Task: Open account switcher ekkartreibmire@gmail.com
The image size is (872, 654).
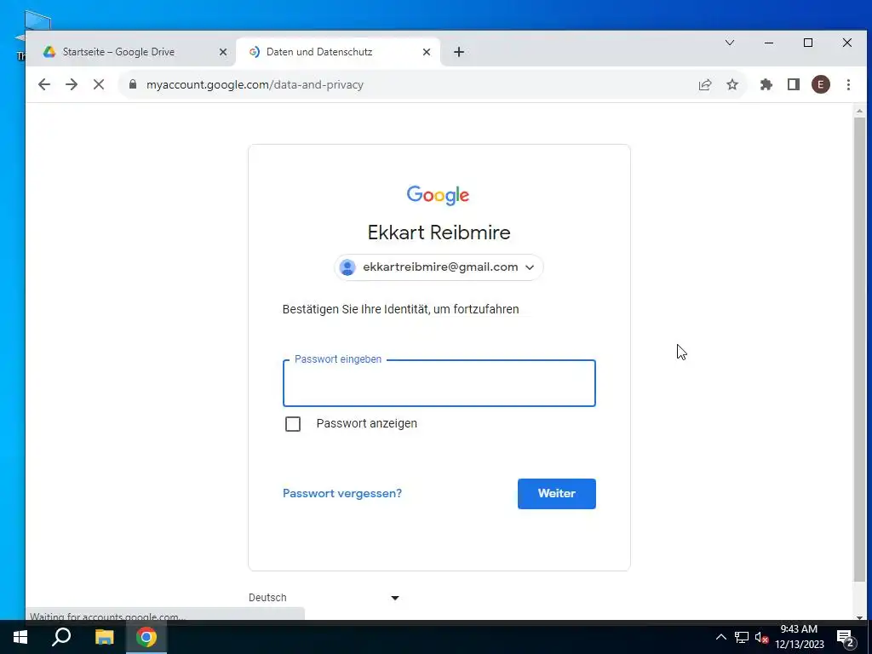Action: point(439,267)
